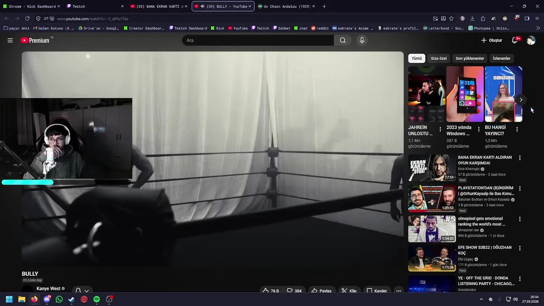
Task: Open Gelen Kutusu bookmark
Action: (53, 28)
